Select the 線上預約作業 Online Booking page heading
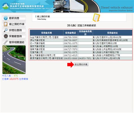The height and width of the screenshot is (113, 134). pyautogui.click(x=43, y=18)
